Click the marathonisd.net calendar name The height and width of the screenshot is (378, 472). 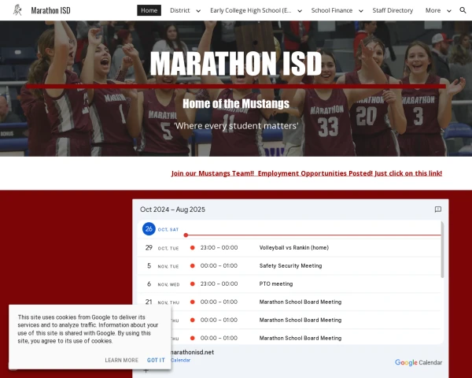[x=192, y=352]
